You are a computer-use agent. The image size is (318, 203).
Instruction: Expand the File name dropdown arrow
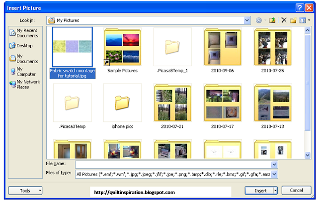click(274, 164)
